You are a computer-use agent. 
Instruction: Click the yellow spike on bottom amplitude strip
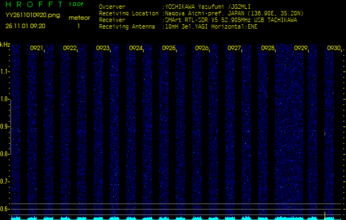(325, 215)
